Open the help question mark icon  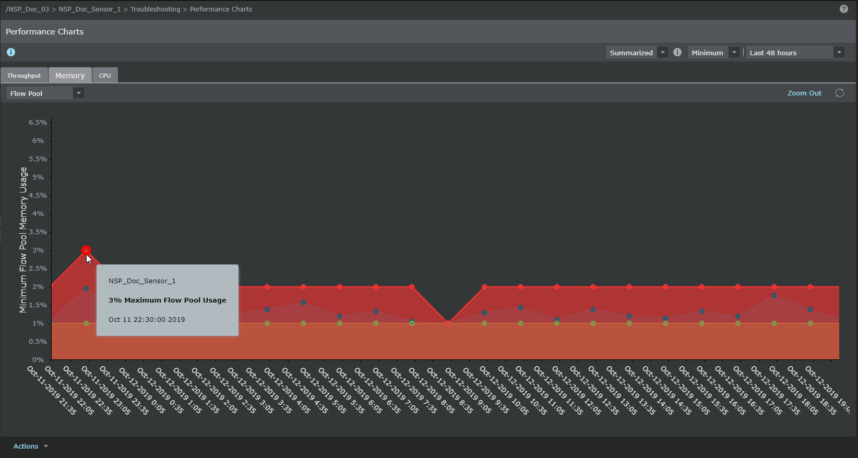coord(843,9)
